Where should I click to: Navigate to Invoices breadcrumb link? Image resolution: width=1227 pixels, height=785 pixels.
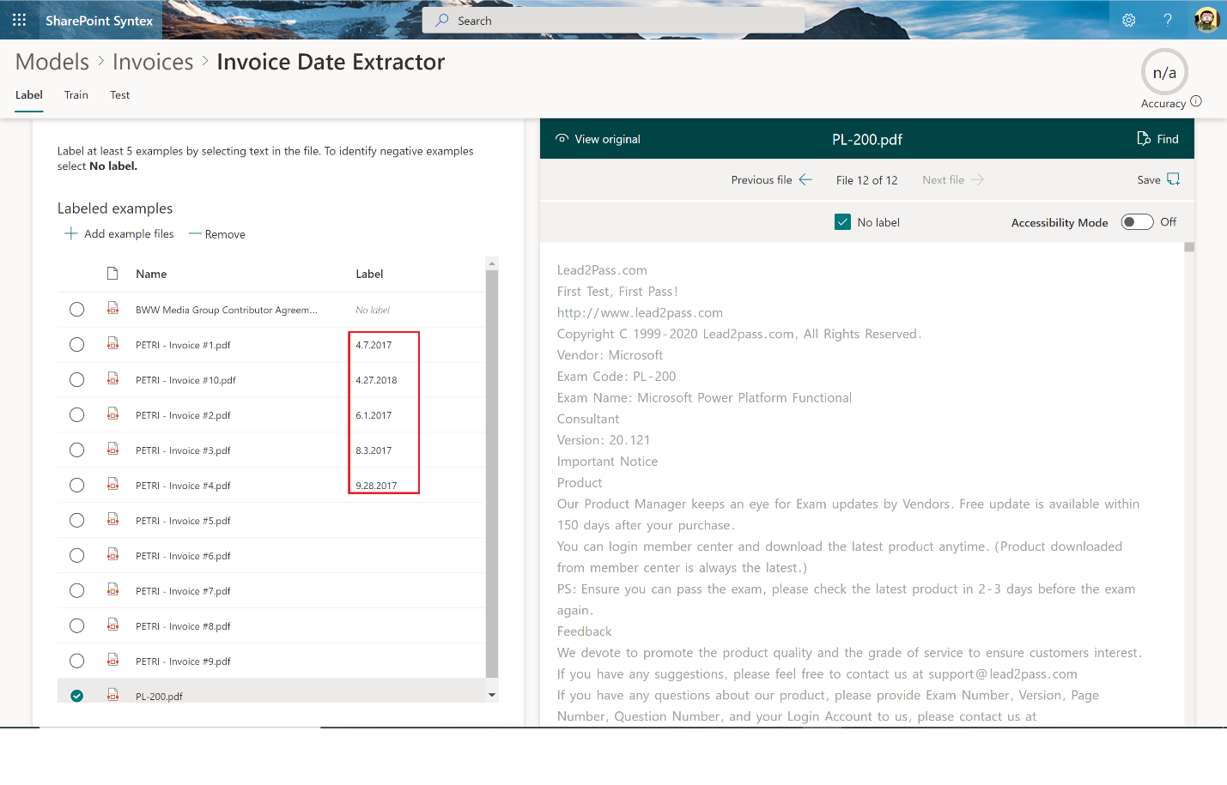pyautogui.click(x=153, y=62)
